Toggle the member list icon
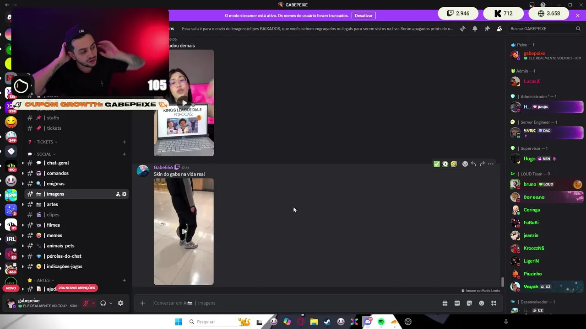586x329 pixels. [499, 28]
